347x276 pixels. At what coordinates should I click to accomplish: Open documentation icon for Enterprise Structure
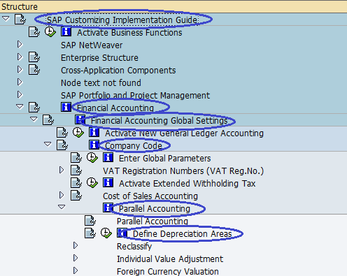pos(34,57)
